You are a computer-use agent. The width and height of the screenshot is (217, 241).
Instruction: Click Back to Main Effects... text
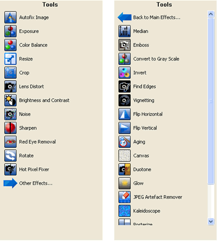[156, 18]
